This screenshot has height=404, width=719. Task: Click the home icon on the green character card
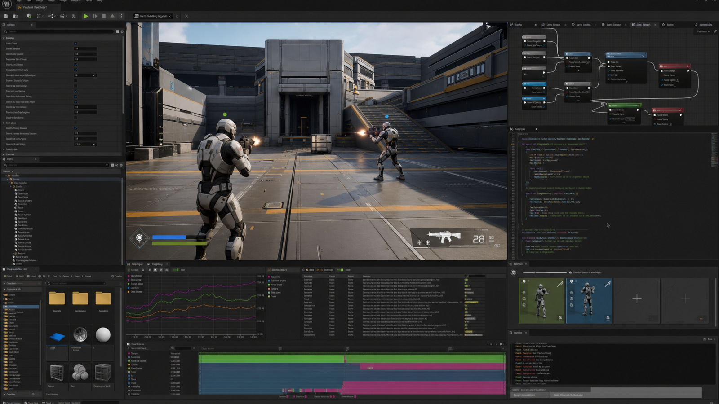524,292
